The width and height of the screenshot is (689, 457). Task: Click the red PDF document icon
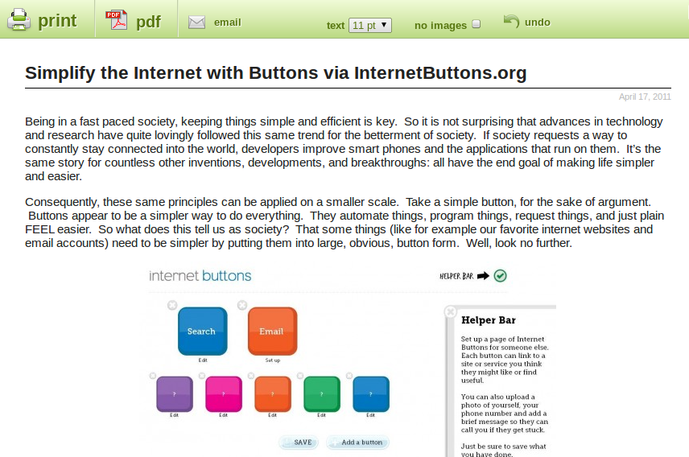[118, 20]
